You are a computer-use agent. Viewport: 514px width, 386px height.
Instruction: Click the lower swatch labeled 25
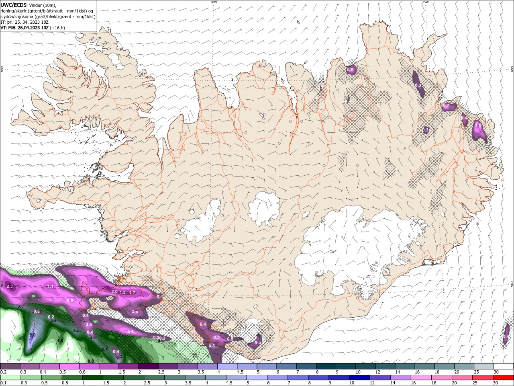[x=483, y=378]
